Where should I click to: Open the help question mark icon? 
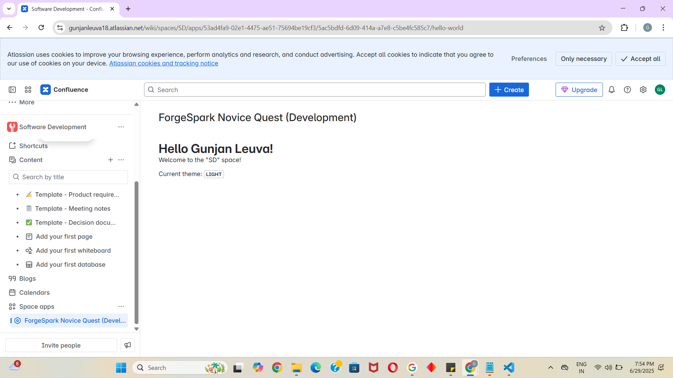627,90
